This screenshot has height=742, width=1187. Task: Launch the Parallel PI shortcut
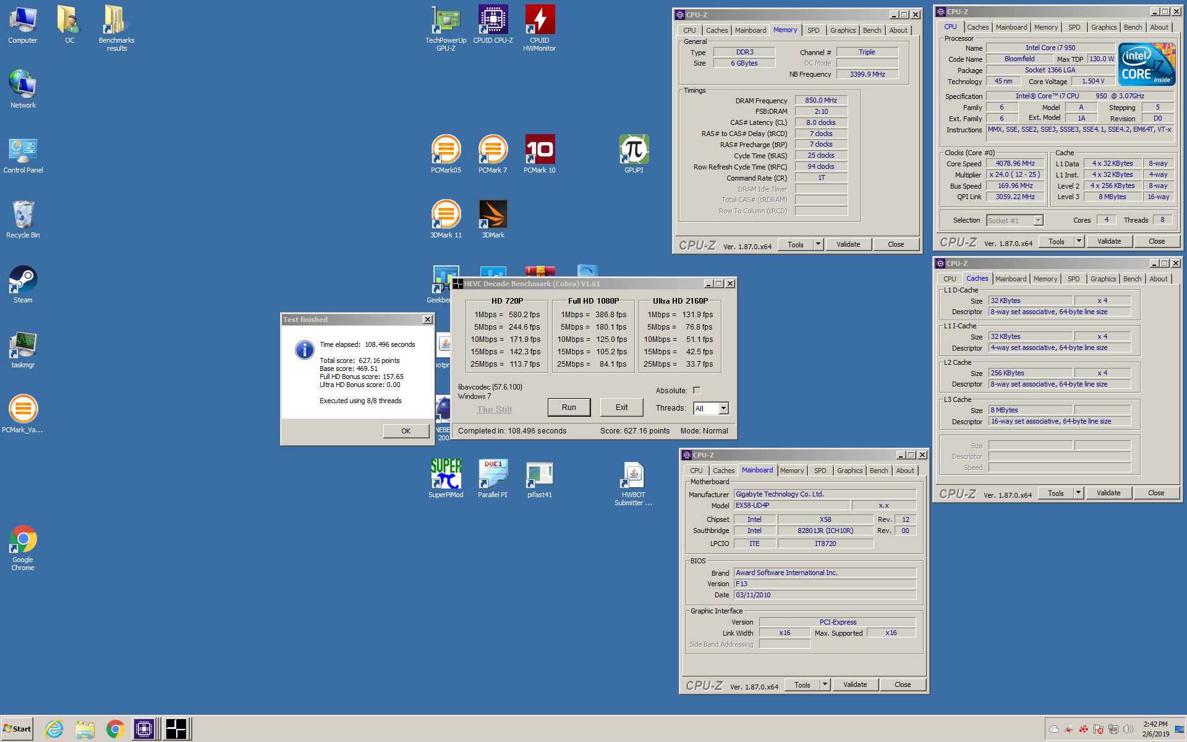493,479
